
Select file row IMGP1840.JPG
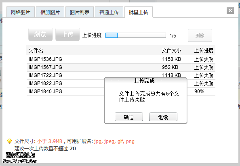coord(121,91)
